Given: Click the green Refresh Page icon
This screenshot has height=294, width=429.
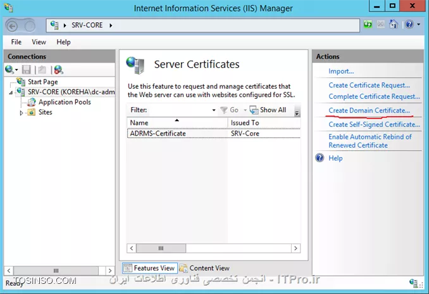Looking at the screenshot, I should [368, 24].
